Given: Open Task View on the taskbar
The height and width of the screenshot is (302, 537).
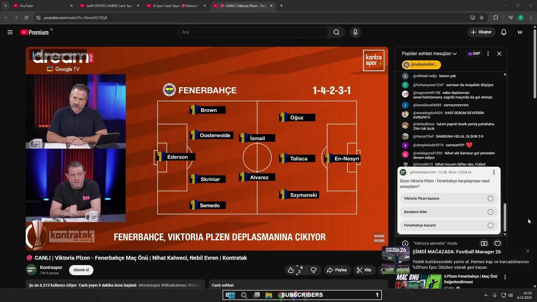Looking at the screenshot, I should (256, 295).
